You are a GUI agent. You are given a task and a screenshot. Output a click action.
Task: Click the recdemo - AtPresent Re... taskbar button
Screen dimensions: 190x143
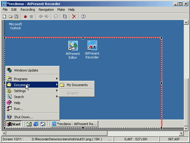75,124
